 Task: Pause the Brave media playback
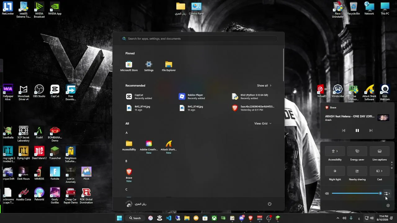[357, 130]
